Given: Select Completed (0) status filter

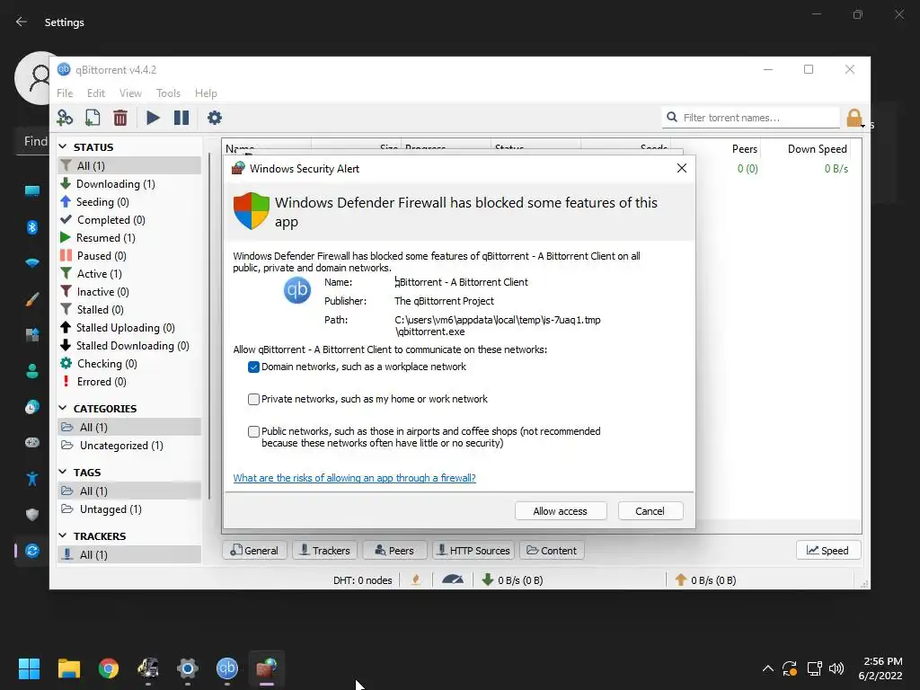Looking at the screenshot, I should click(x=111, y=220).
